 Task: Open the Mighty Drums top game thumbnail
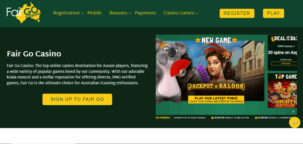pyautogui.click(x=282, y=94)
